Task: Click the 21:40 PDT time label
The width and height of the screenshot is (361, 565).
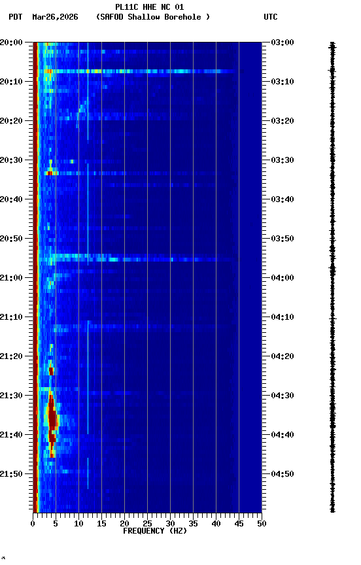Action: [x=12, y=435]
